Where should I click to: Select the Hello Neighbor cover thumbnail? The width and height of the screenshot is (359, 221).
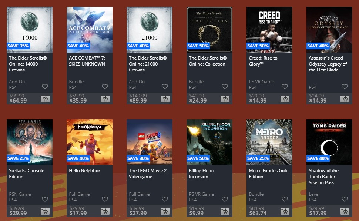90,142
